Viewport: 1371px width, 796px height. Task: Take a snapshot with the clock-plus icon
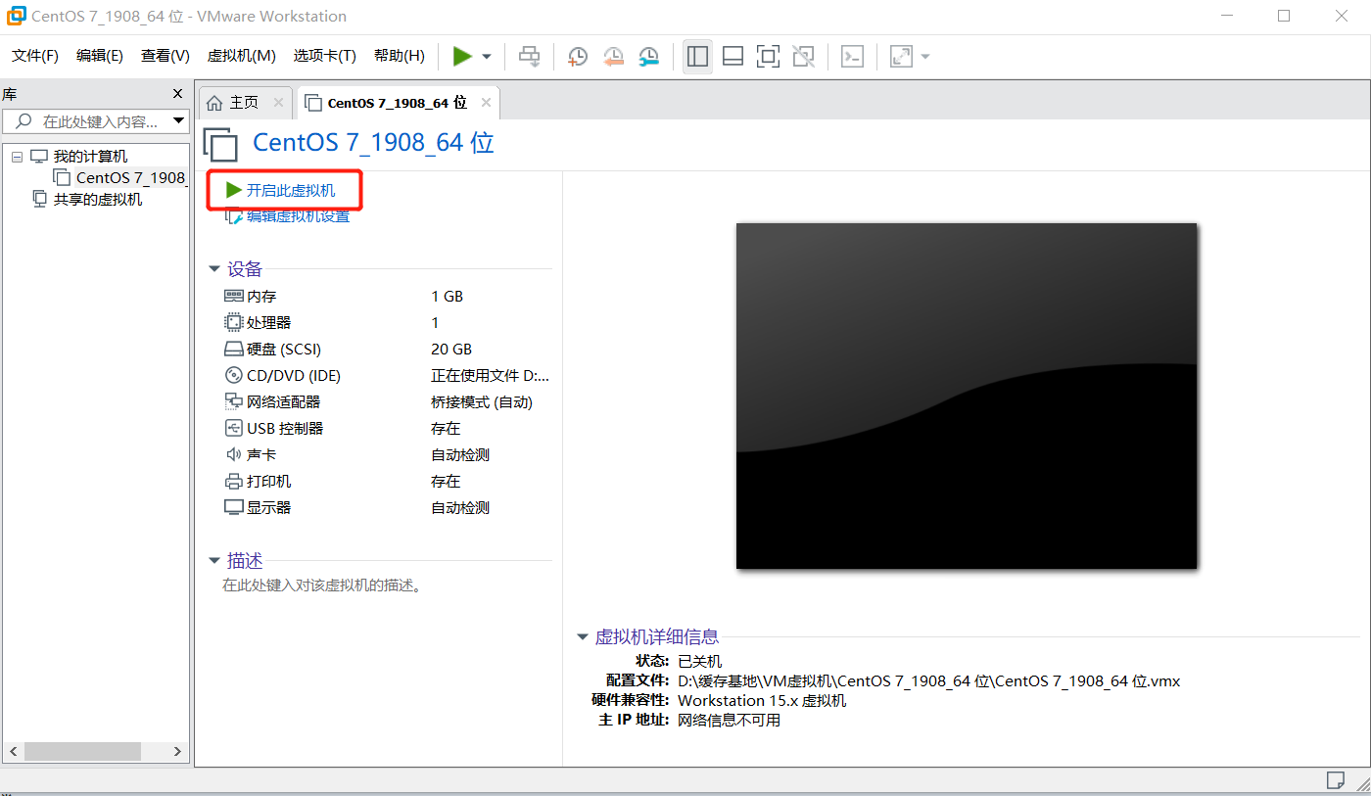click(578, 57)
